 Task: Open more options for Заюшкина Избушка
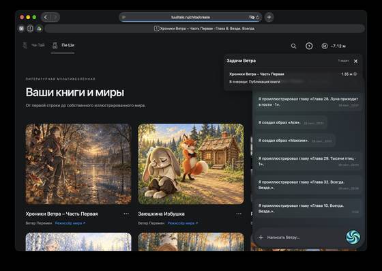click(x=239, y=214)
